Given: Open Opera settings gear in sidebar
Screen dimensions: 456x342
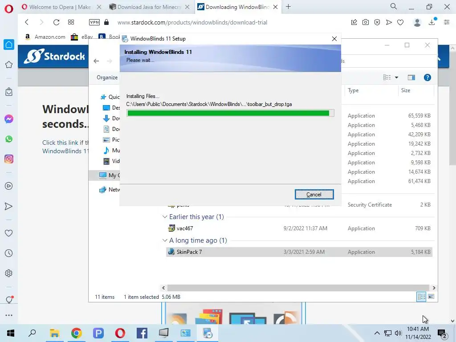Looking at the screenshot, I should click(x=9, y=273).
